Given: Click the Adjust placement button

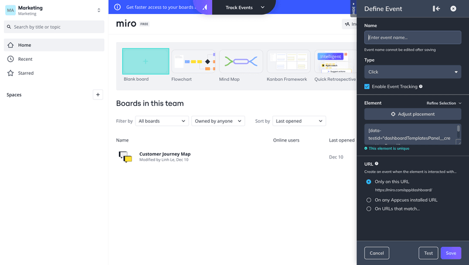Looking at the screenshot, I should click(413, 114).
